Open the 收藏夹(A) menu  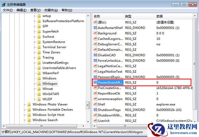pos(51,10)
